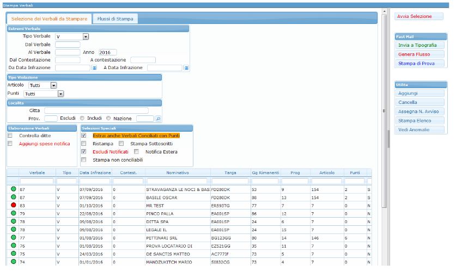Click the green status circle for DE SANCTIS MATTEO

coord(13,254)
